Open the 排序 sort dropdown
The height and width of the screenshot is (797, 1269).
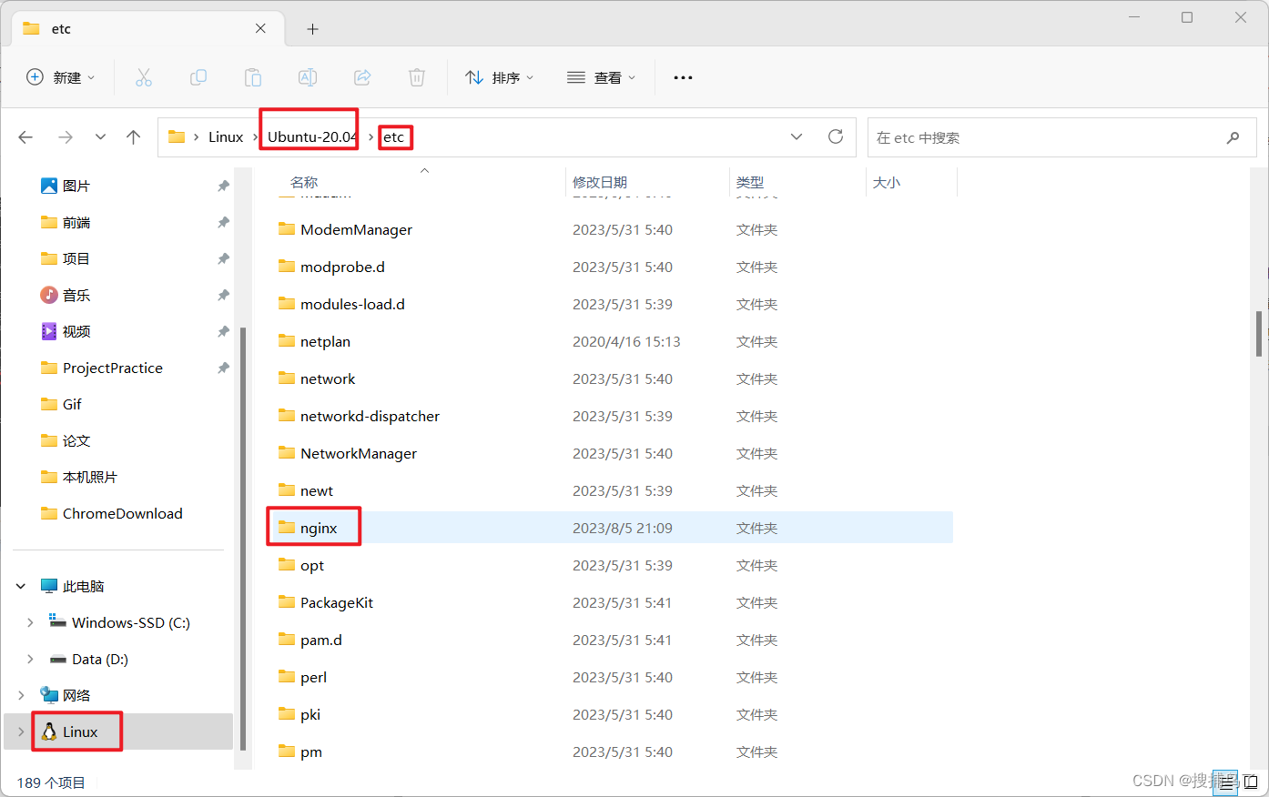499,78
